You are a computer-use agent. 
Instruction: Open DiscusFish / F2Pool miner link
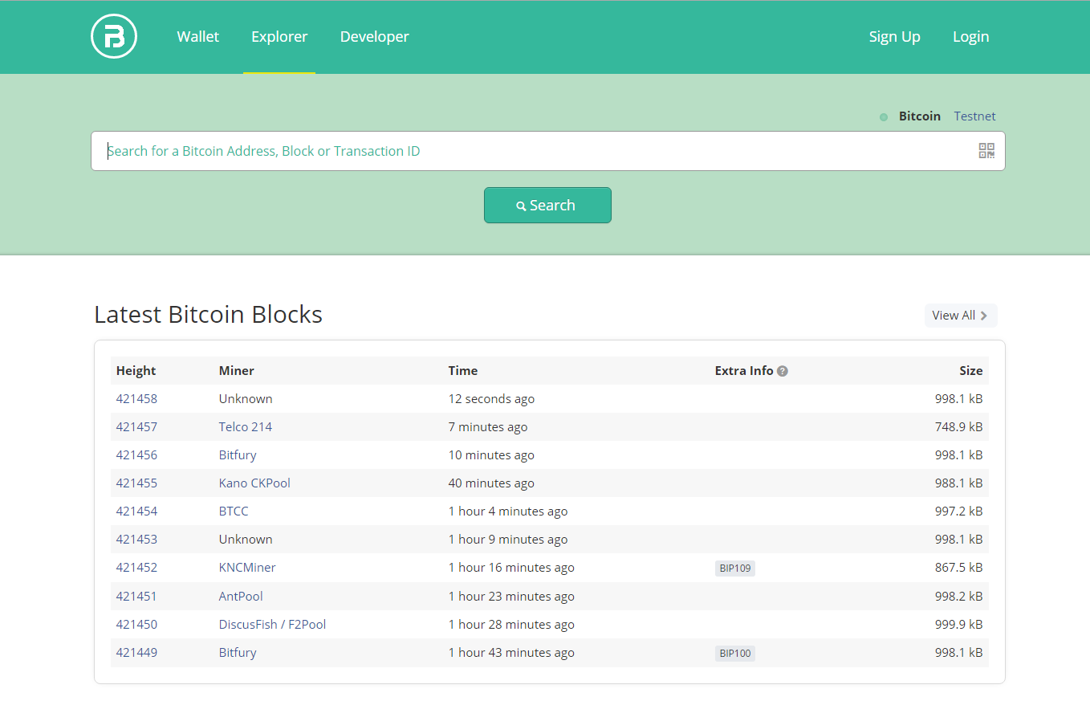[x=272, y=625]
